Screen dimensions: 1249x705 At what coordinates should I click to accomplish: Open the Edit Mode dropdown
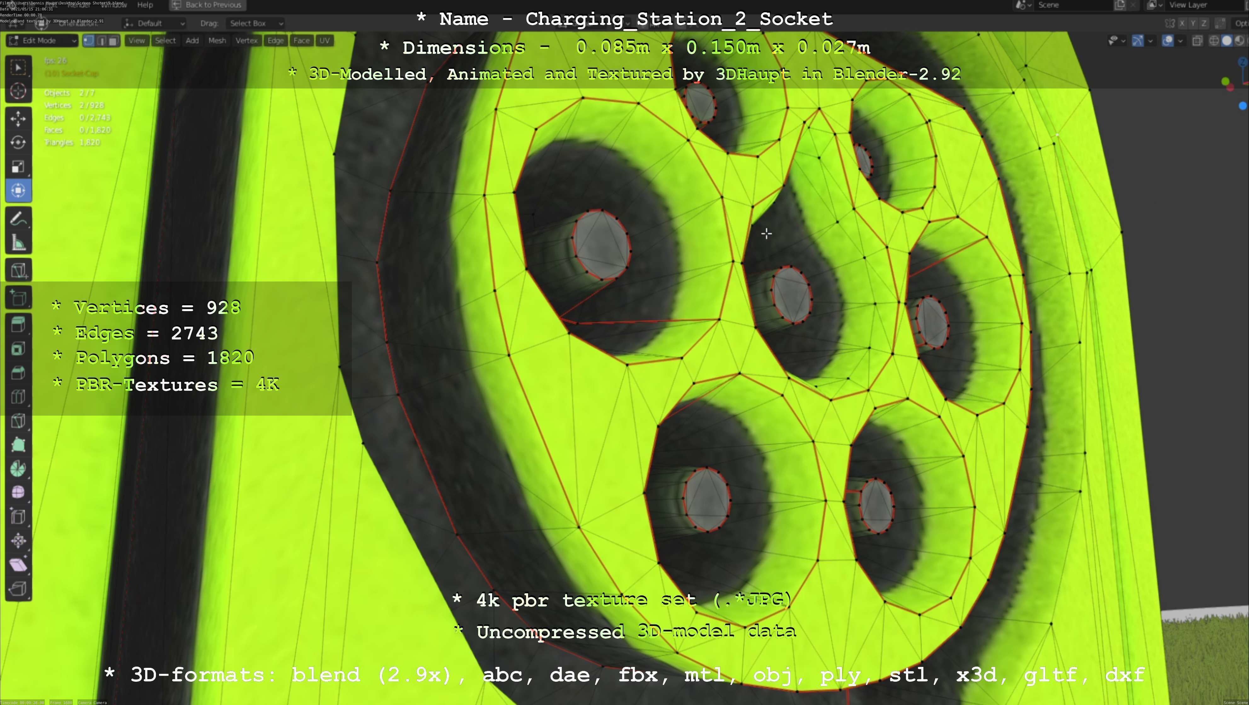(42, 41)
